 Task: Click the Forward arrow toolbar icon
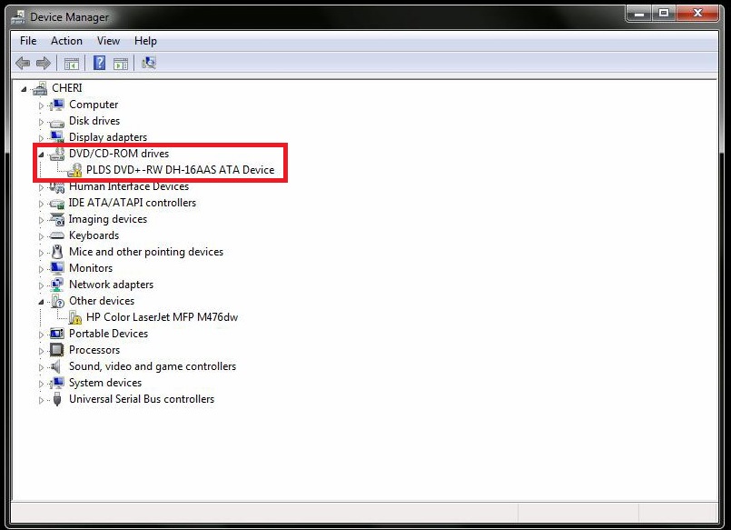[x=44, y=63]
